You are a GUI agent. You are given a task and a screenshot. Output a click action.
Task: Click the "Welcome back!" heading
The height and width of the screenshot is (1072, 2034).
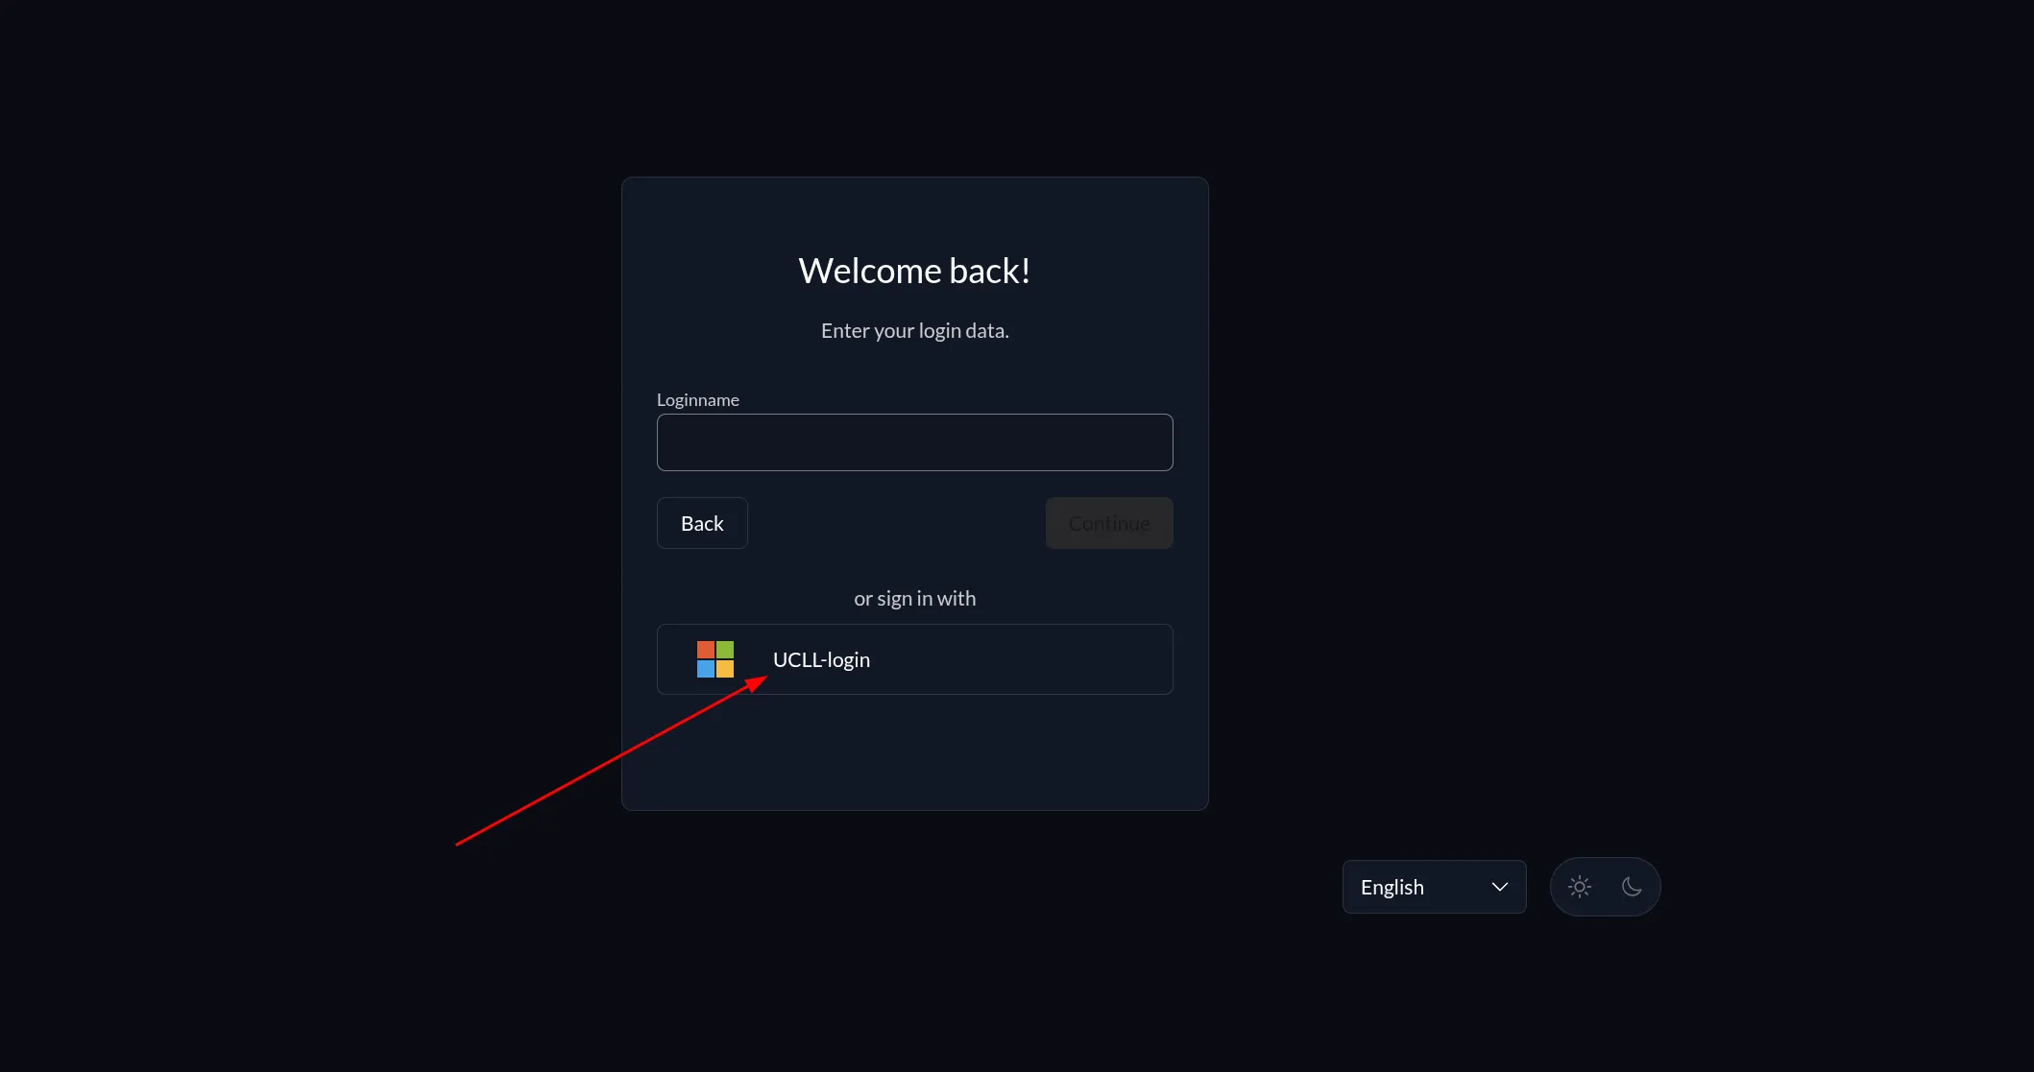tap(914, 271)
